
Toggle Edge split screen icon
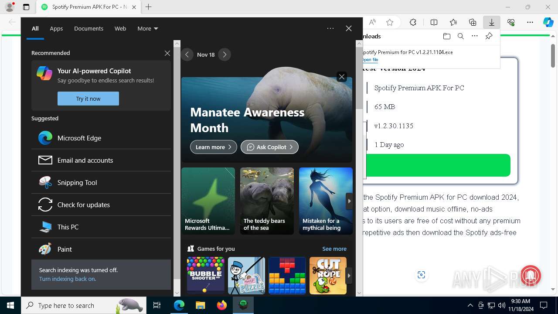click(434, 22)
